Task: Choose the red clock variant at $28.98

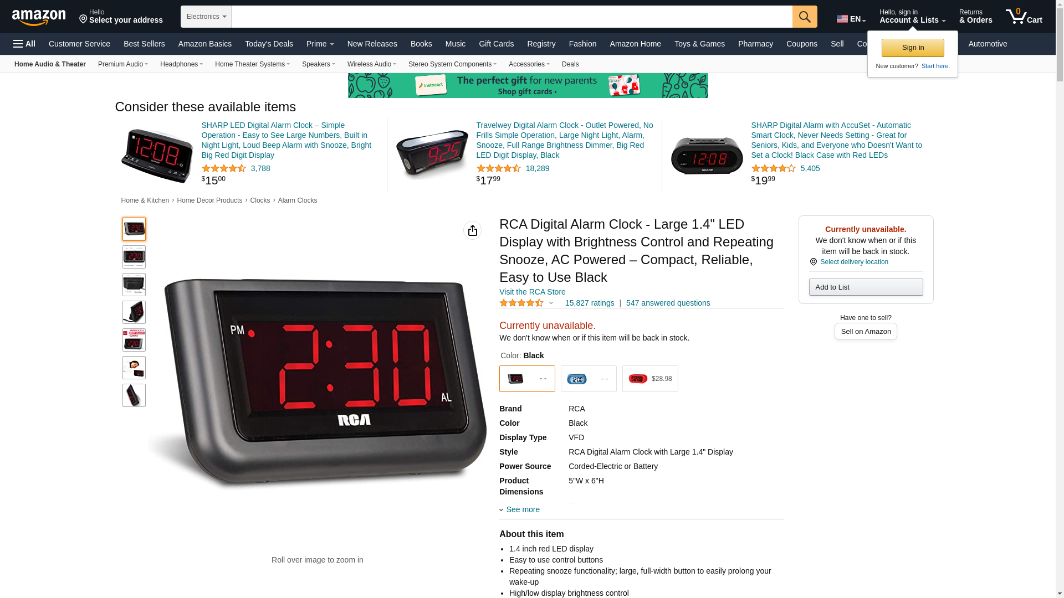Action: [x=650, y=379]
